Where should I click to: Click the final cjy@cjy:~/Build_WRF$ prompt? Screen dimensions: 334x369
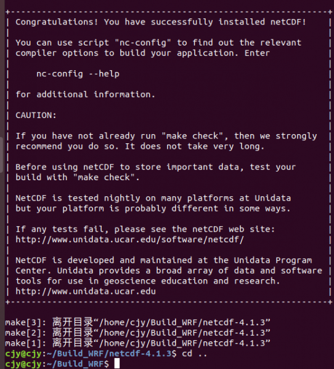click(57, 364)
